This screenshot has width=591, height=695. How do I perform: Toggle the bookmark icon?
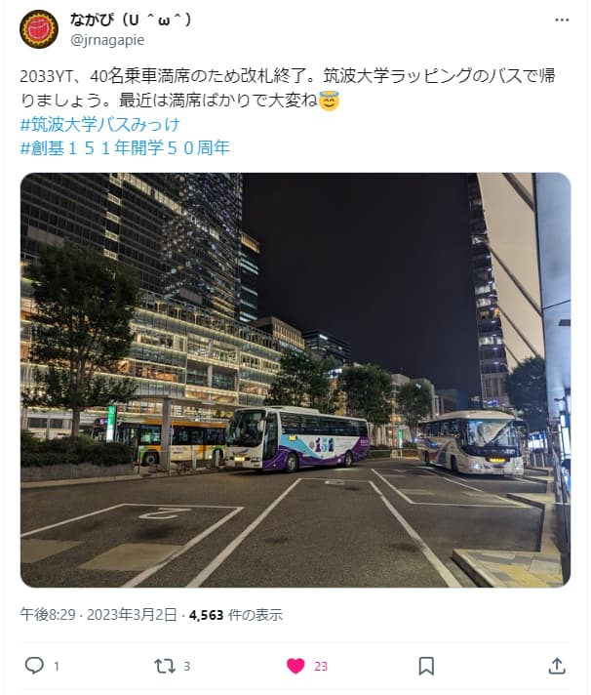[x=426, y=666]
